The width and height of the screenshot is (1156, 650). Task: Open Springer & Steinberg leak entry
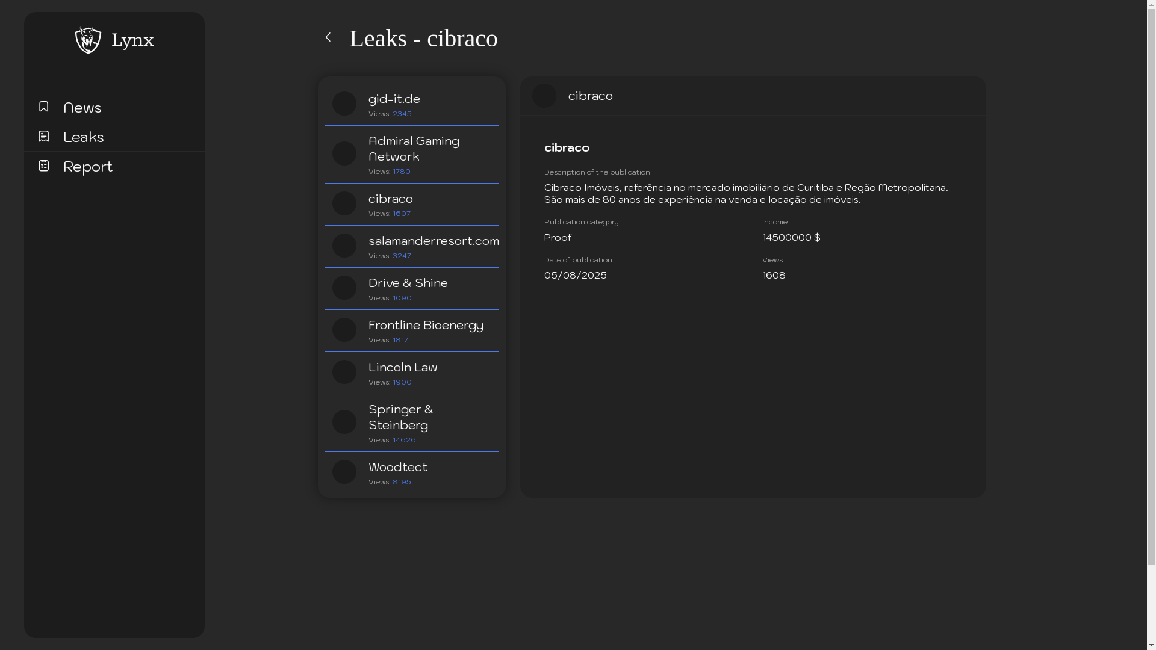coord(400,417)
